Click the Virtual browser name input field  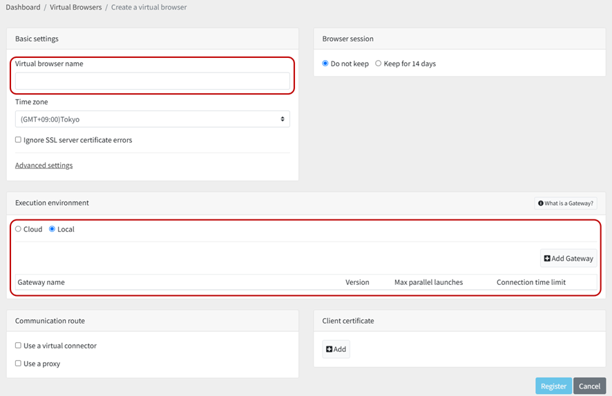click(152, 81)
